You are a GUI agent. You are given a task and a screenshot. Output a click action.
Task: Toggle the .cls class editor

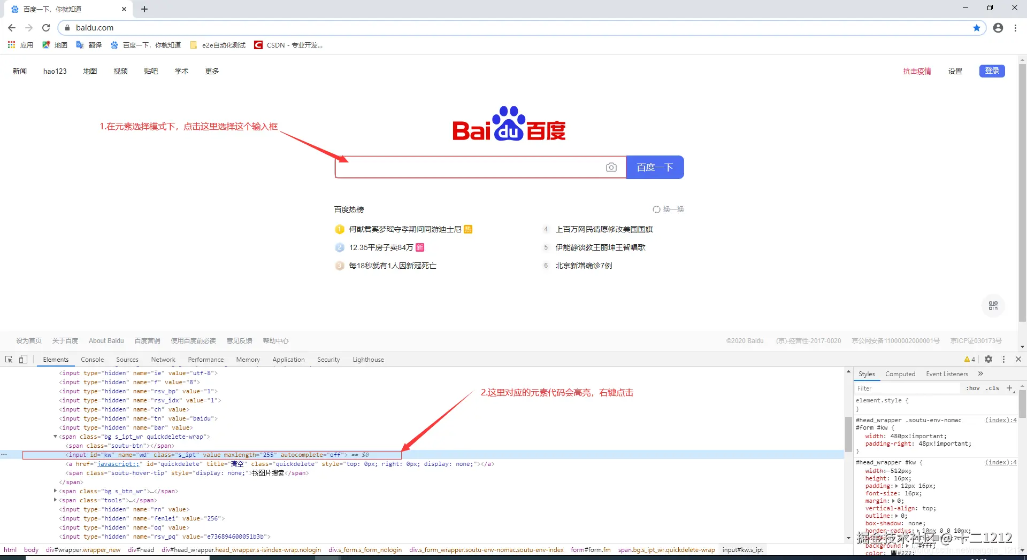click(992, 388)
